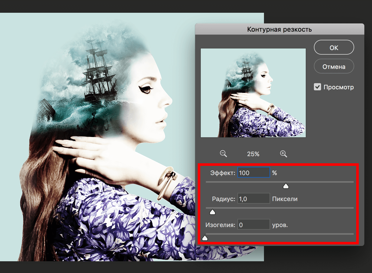Viewport: 372px width, 273px height.
Task: Click the Контурная резкость dialog title bar
Action: point(279,29)
